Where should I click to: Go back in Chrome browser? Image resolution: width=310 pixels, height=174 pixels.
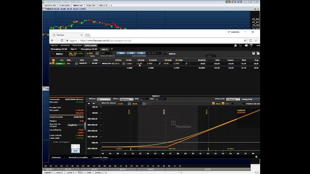52,41
